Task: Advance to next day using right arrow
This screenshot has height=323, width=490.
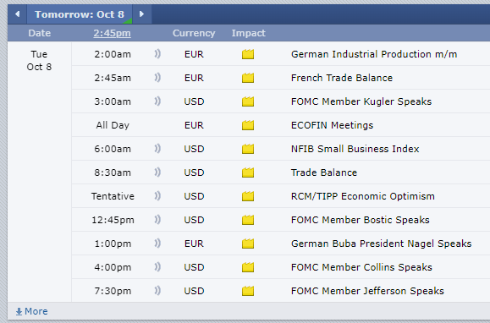Action: pos(142,14)
